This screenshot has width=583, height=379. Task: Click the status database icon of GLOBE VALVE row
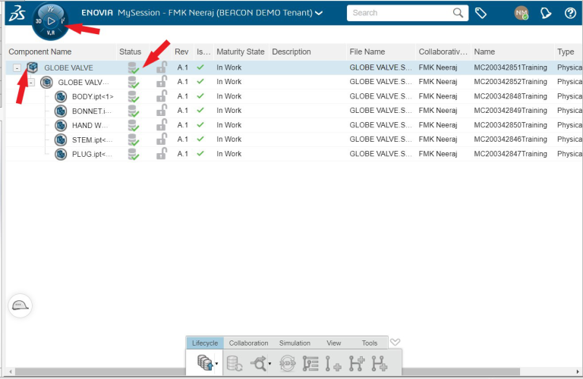pyautogui.click(x=133, y=67)
